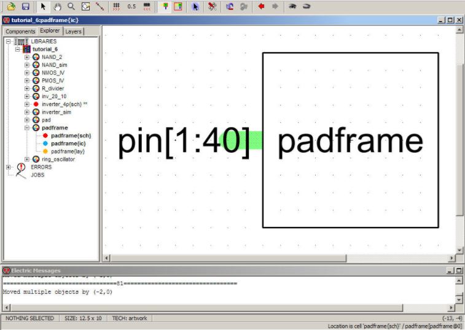Click the Save Library disk icon

(25, 7)
